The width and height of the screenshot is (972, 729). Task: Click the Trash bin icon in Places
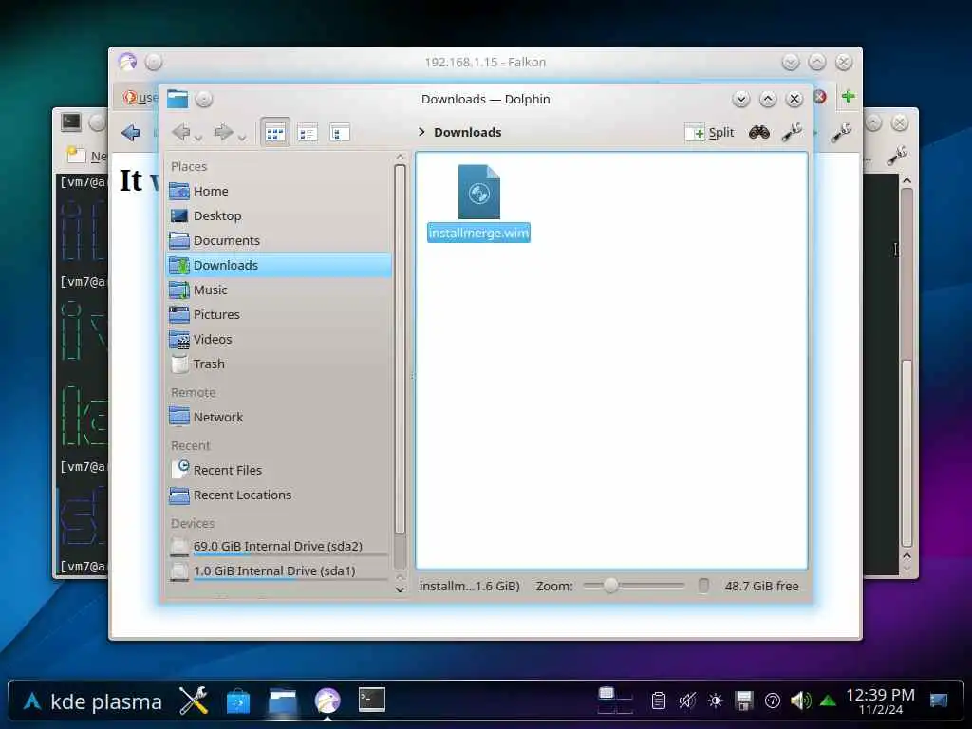click(179, 364)
